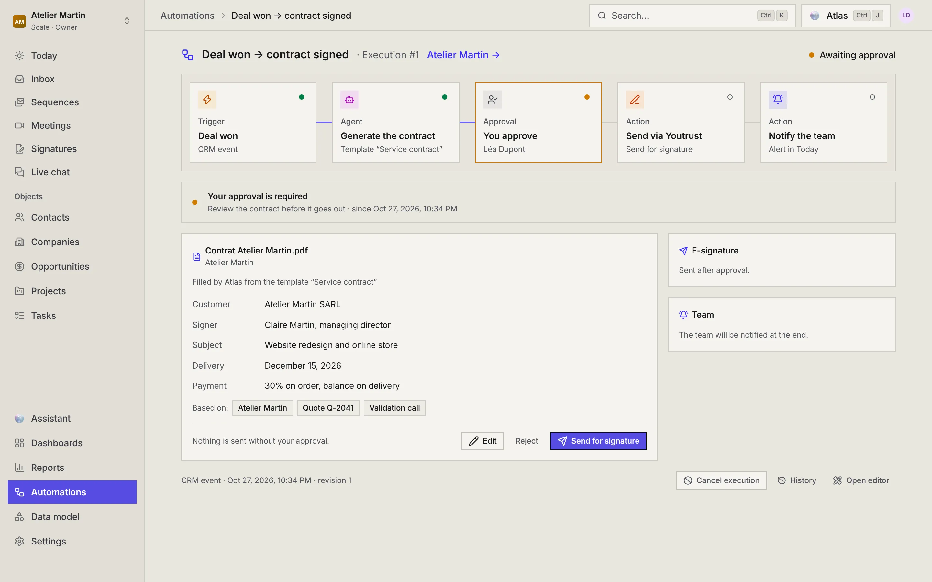Click the Opportunities dollar icon
The height and width of the screenshot is (582, 932).
19,266
